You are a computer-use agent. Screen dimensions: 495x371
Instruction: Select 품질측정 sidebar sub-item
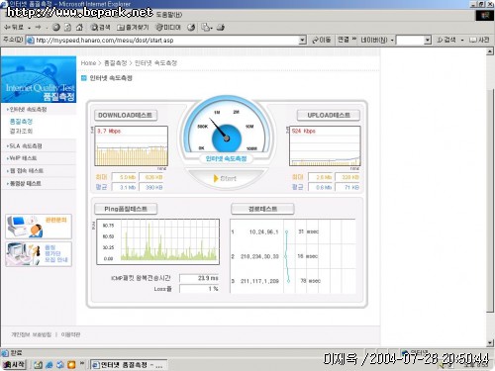21,122
